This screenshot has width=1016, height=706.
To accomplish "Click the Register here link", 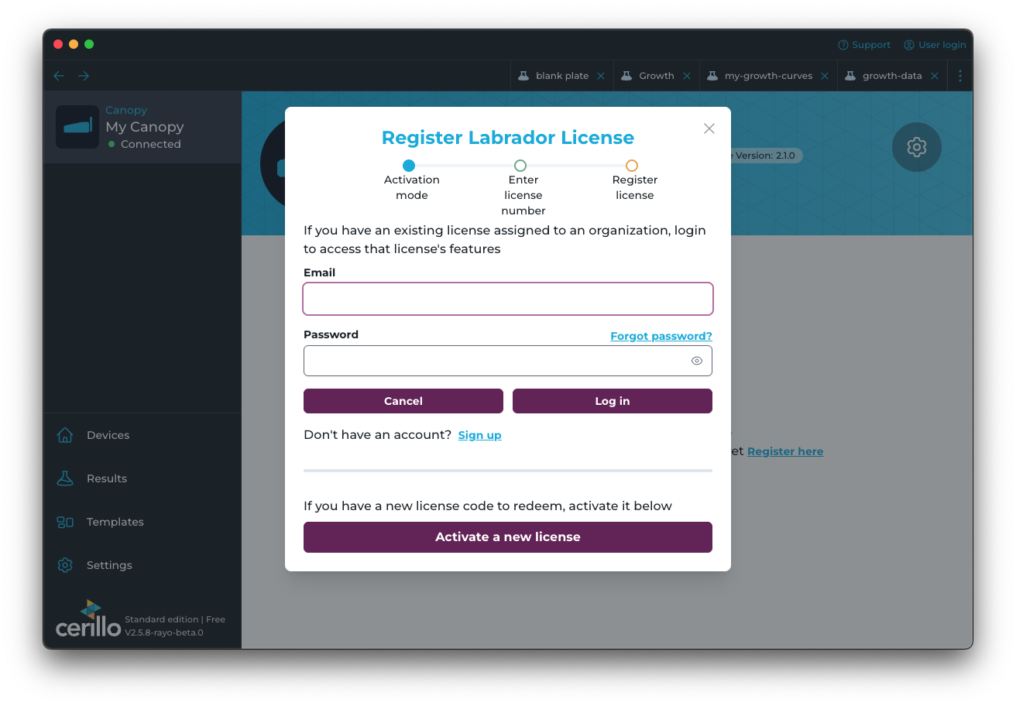I will pos(785,451).
